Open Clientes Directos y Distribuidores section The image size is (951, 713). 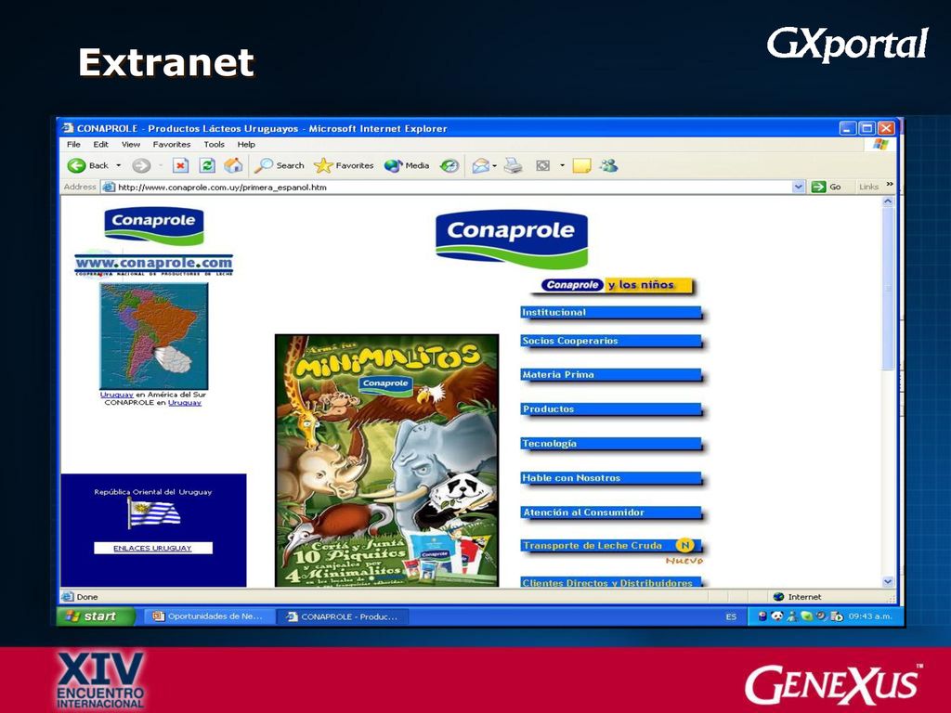(611, 583)
